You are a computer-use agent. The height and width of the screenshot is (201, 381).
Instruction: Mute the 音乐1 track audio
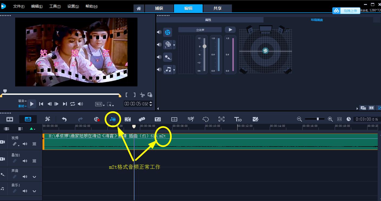(25, 191)
